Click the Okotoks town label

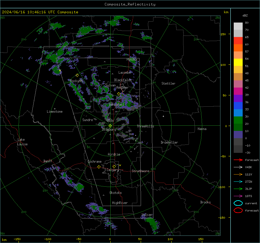click(x=116, y=193)
